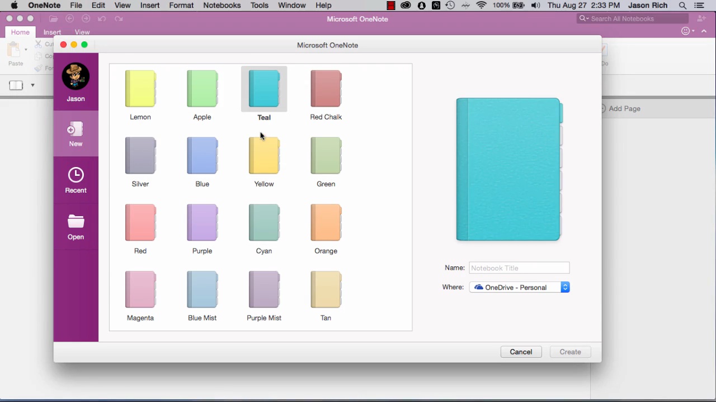Open the Notebooks menu

point(222,5)
